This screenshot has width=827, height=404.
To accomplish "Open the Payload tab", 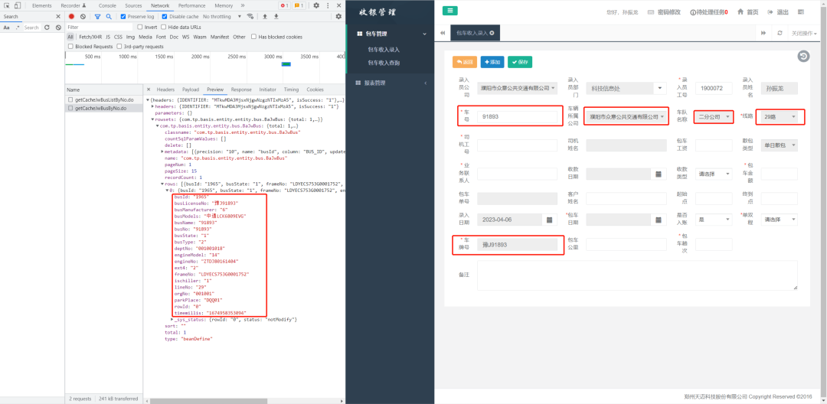I will pos(191,90).
